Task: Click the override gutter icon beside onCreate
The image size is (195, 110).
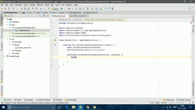Action: 55,45
